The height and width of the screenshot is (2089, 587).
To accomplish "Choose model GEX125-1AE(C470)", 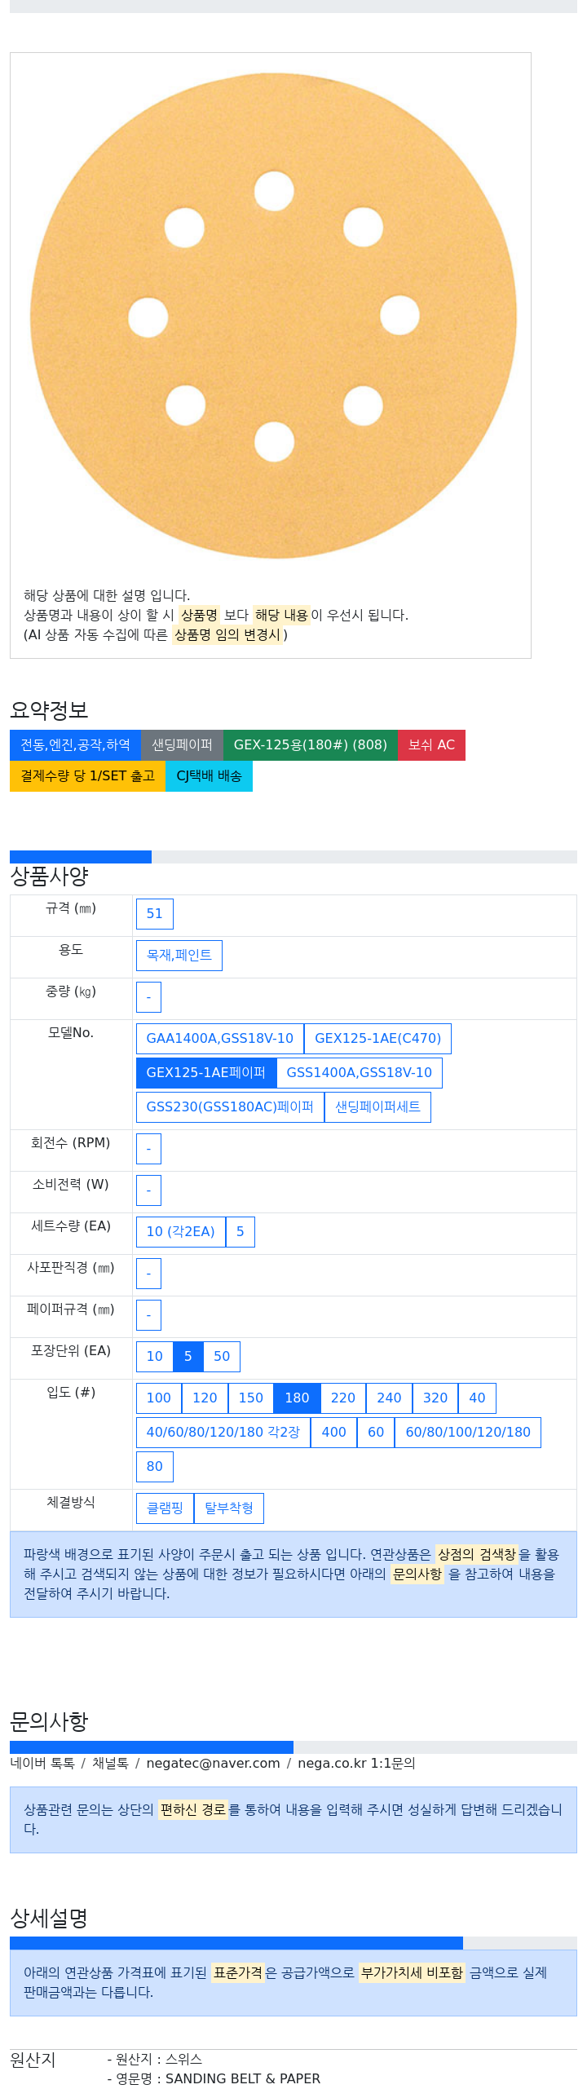I will pyautogui.click(x=377, y=1039).
